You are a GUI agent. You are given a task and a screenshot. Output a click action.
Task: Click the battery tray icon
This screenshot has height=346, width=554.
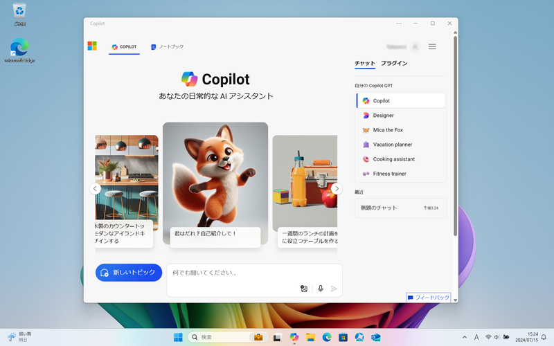[x=506, y=337]
